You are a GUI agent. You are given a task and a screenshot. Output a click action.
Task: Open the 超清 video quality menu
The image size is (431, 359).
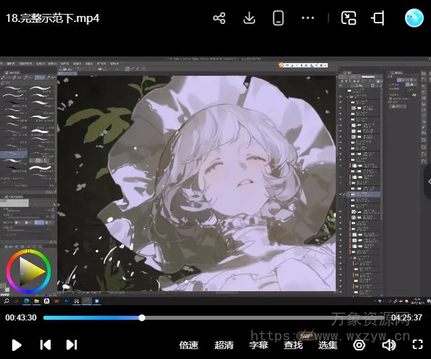coord(224,345)
